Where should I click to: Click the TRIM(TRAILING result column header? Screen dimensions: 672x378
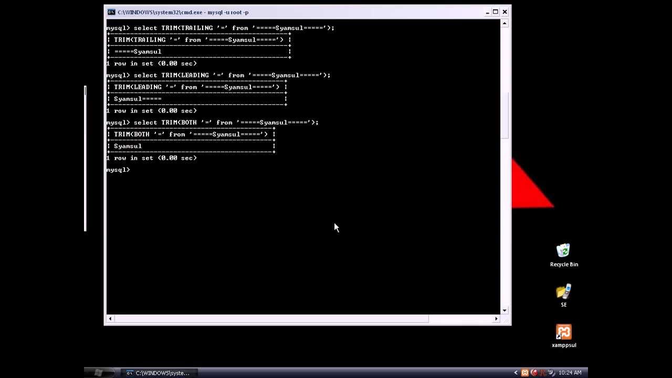[x=198, y=40]
